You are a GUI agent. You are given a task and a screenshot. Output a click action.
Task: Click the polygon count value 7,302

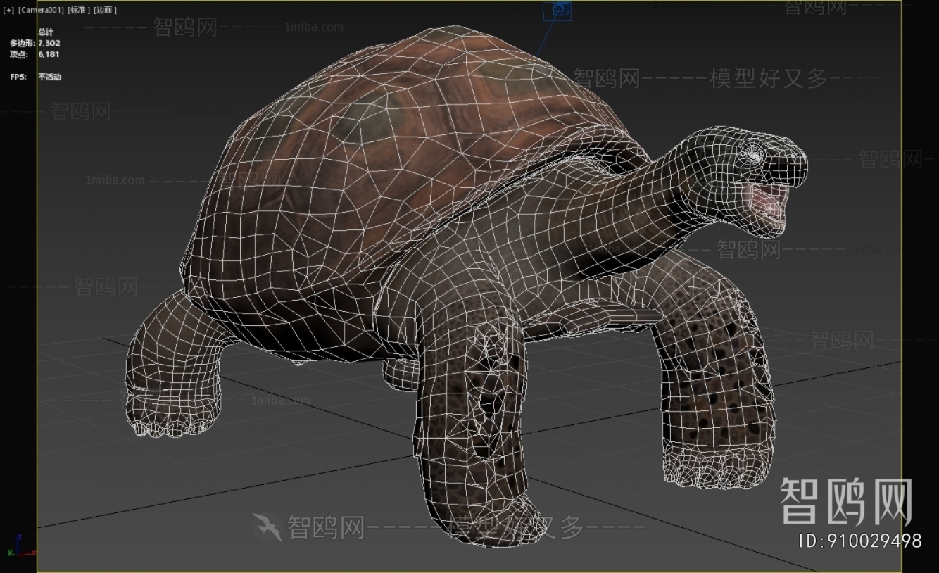point(49,43)
